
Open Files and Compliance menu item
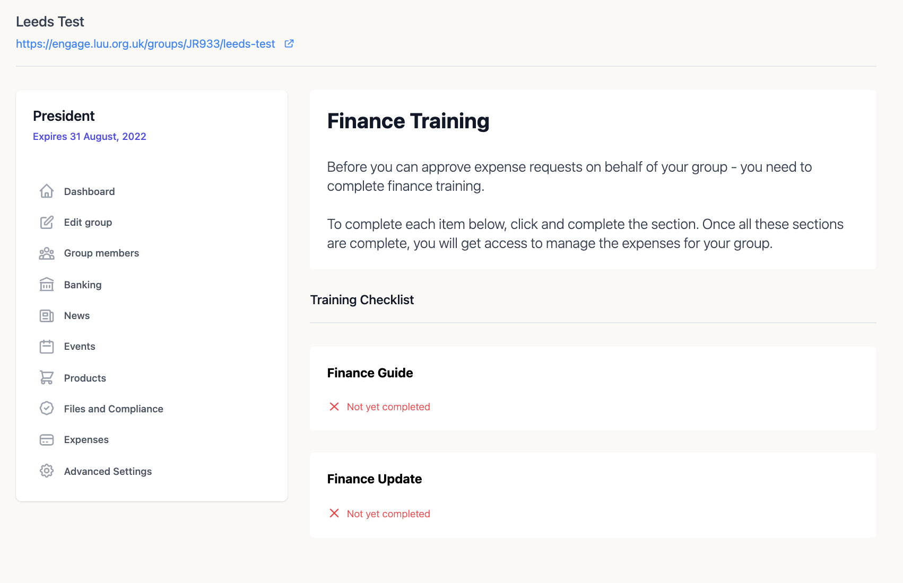tap(113, 409)
